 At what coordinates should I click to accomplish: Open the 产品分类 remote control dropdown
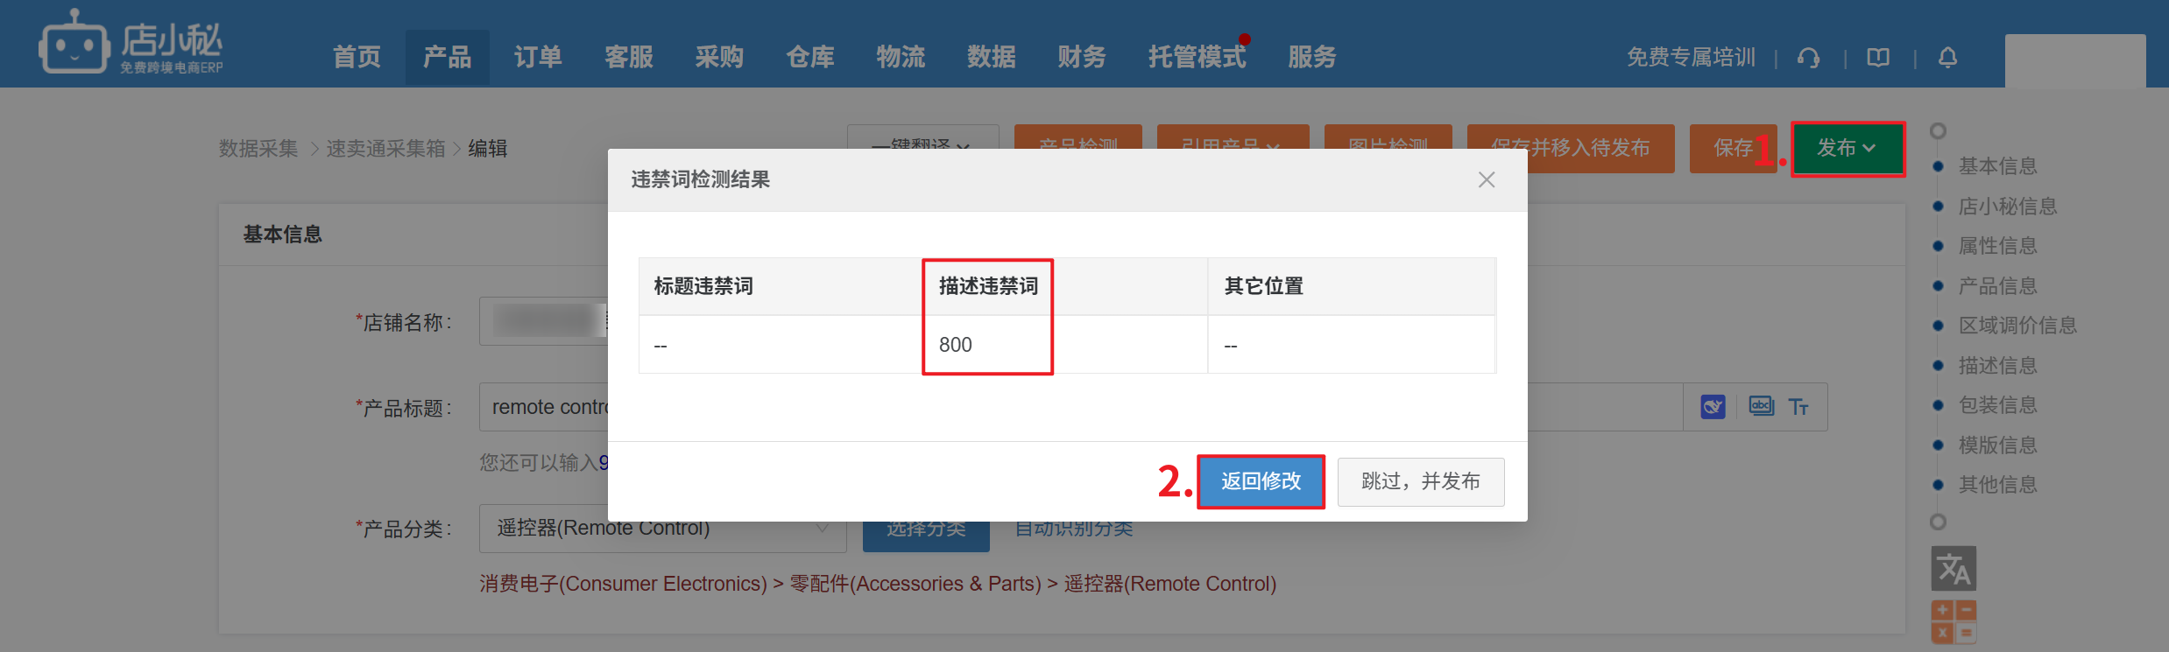click(x=663, y=529)
